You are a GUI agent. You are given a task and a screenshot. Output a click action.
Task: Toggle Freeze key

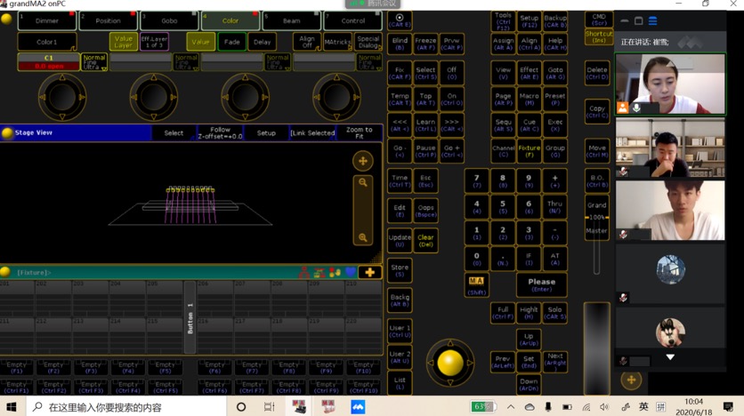pyautogui.click(x=425, y=44)
